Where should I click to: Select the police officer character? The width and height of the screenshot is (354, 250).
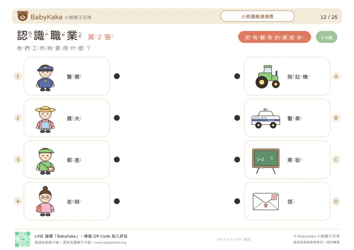(x=45, y=78)
